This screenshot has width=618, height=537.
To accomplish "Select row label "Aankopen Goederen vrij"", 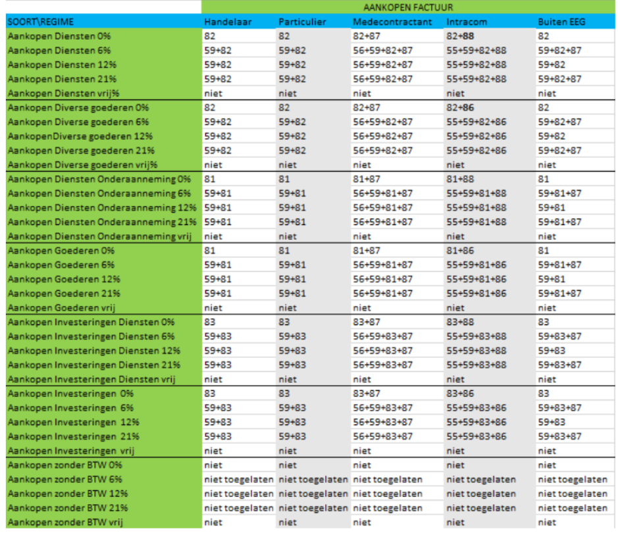I will point(61,308).
